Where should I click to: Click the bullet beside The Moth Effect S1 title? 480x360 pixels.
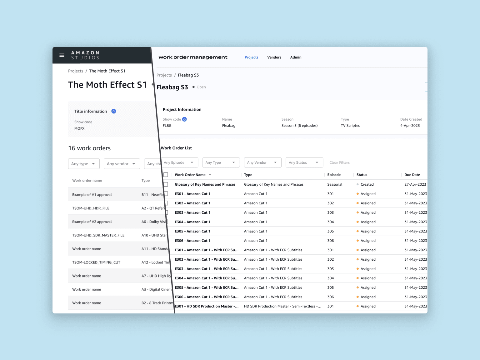(x=152, y=85)
